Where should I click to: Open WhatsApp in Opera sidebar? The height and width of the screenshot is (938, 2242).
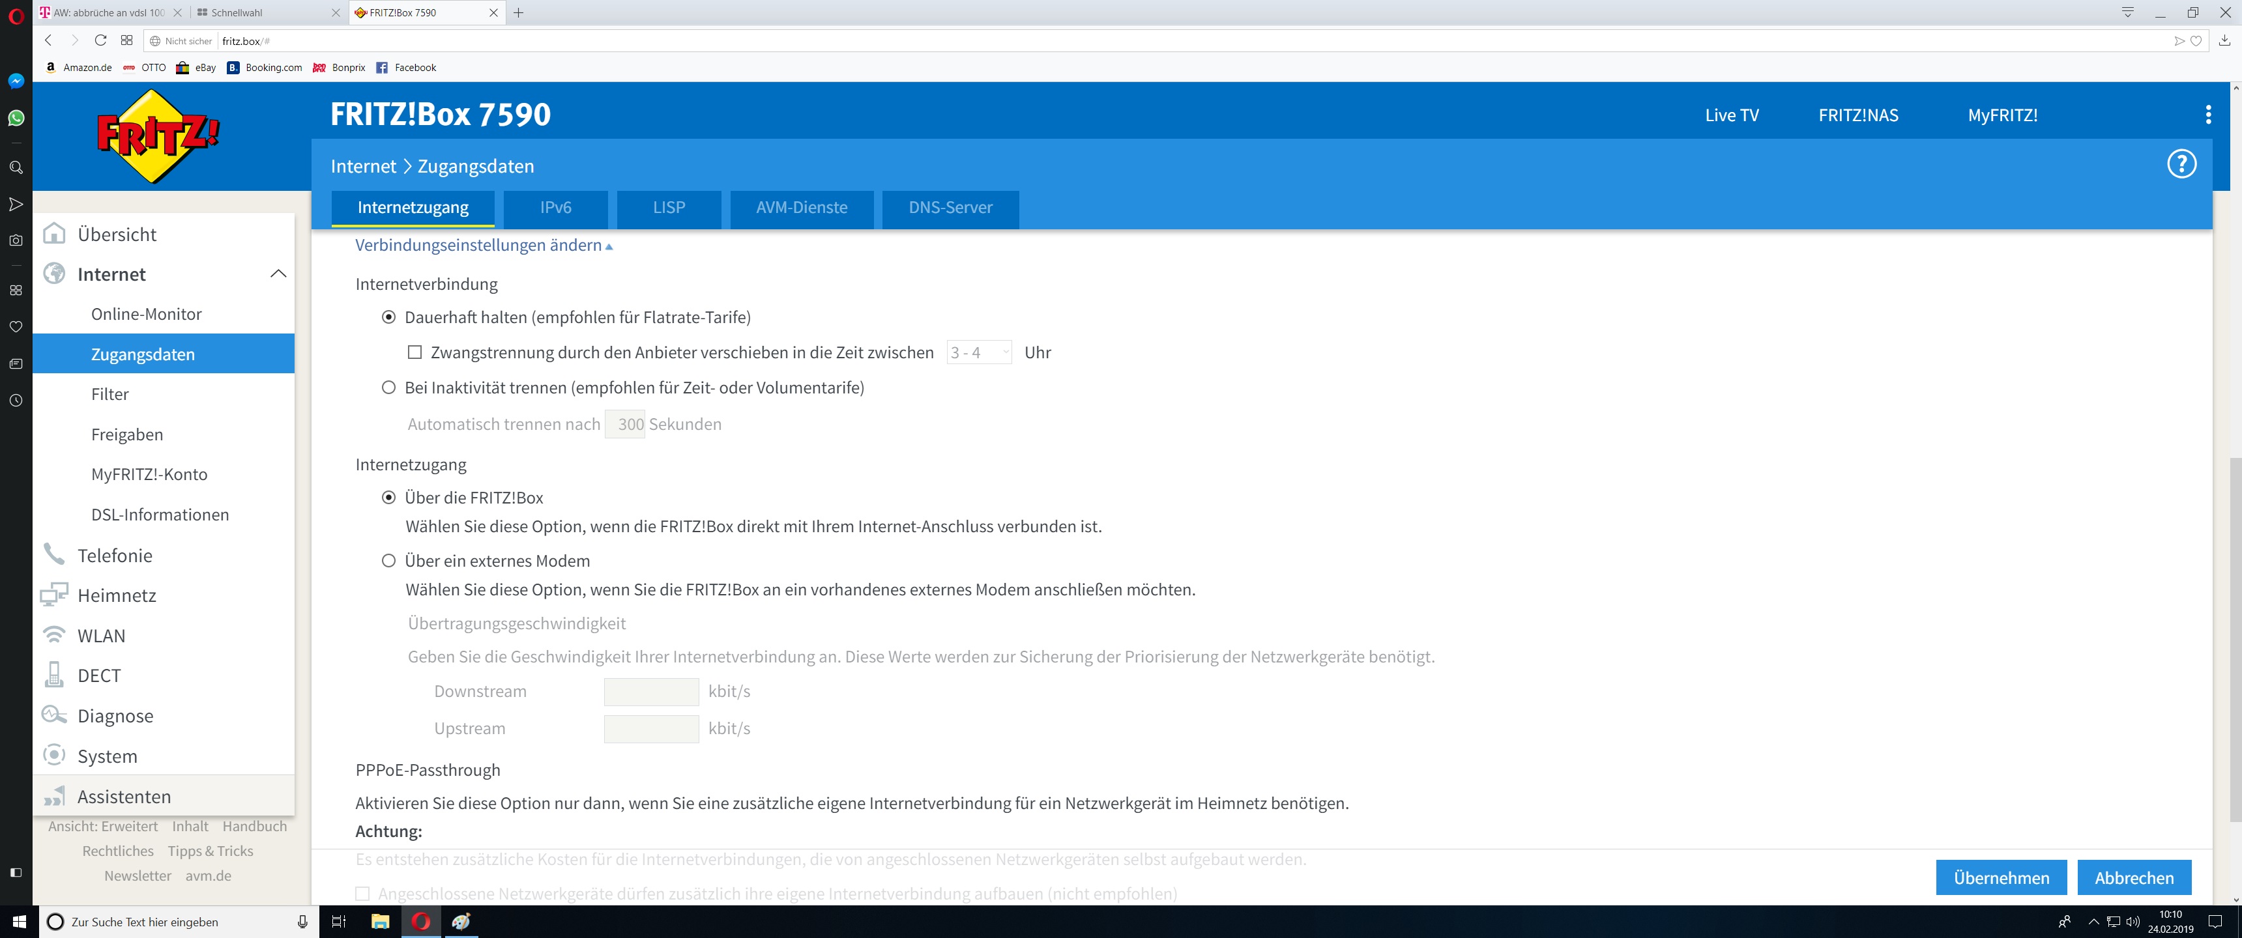tap(16, 117)
